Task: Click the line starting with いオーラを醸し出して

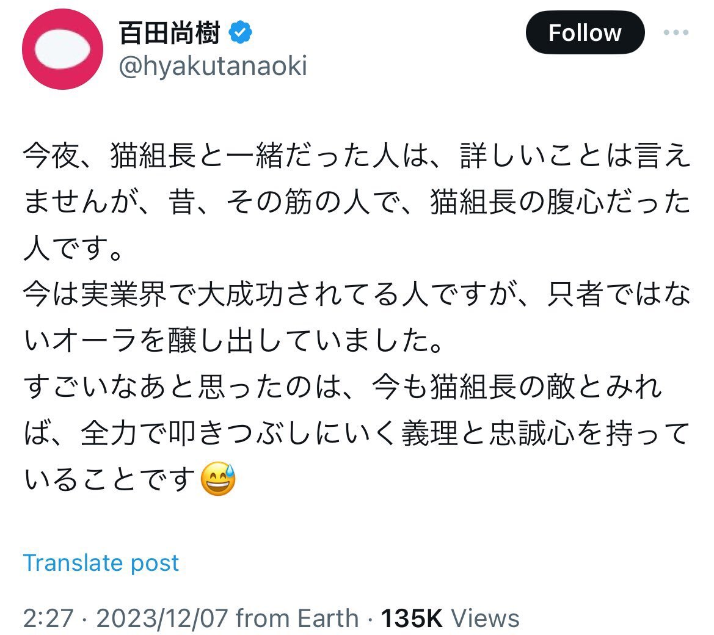Action: [232, 342]
